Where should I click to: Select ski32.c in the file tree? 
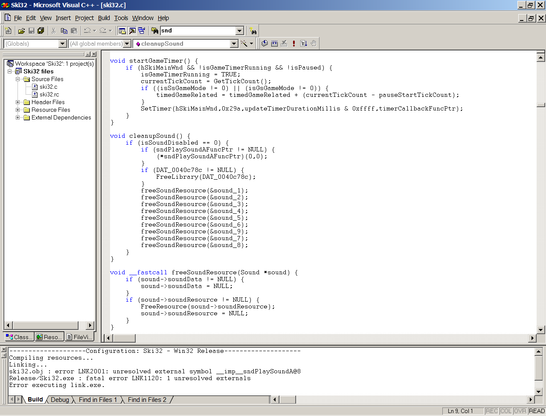pos(48,87)
